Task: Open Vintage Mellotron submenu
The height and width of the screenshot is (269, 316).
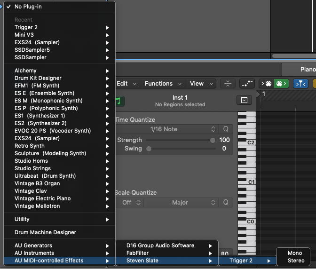Action: coord(59,206)
